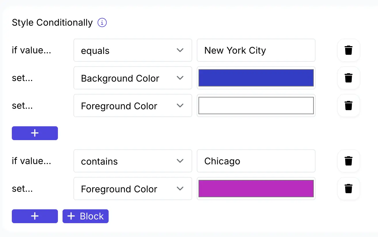Screen dimensions: 378x237
Task: Click the 'New York City' value field
Action: coord(256,50)
